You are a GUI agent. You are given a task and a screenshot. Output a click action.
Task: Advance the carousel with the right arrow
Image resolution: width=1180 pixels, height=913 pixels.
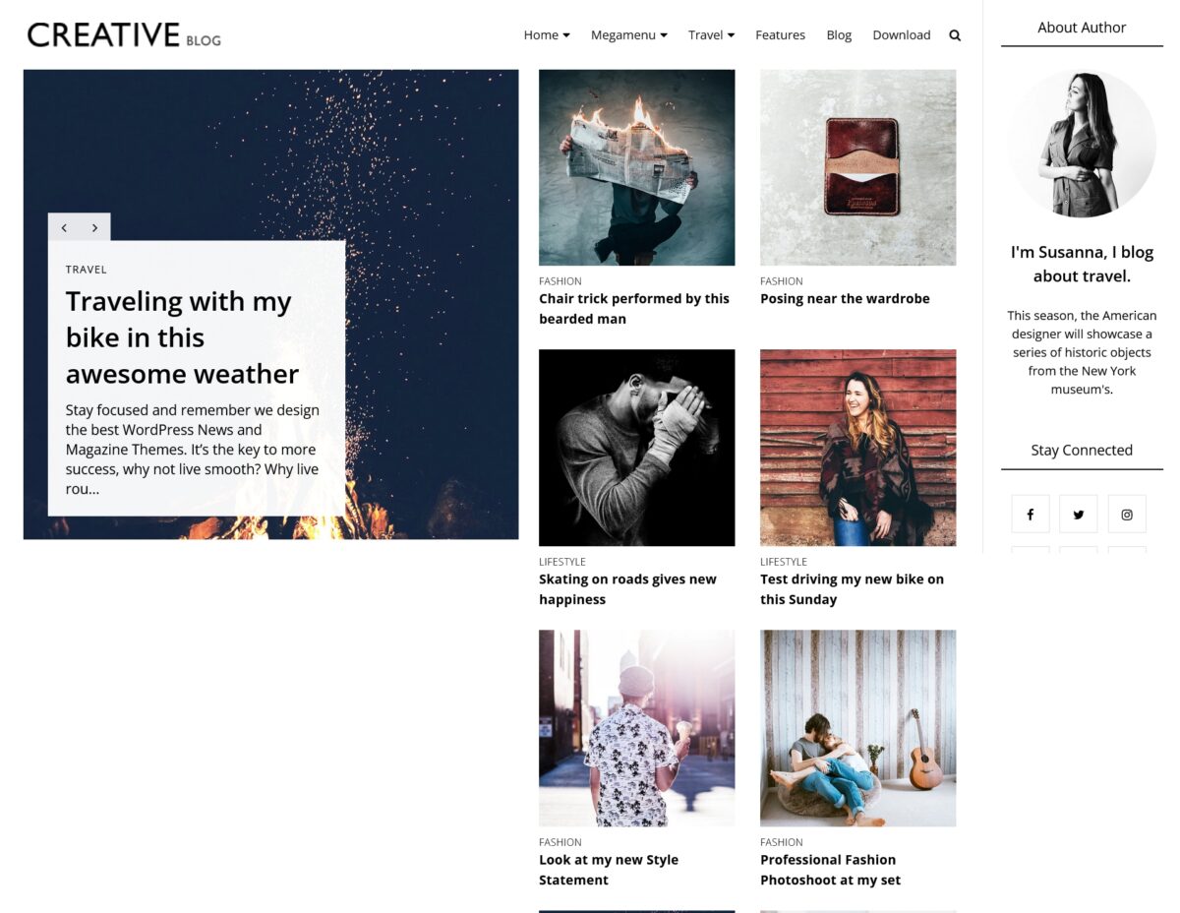coord(94,227)
